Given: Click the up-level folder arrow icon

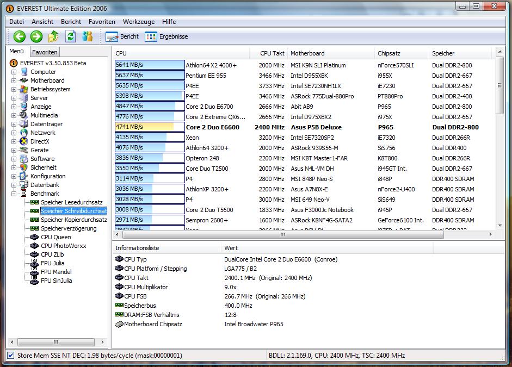Looking at the screenshot, I should (x=53, y=36).
